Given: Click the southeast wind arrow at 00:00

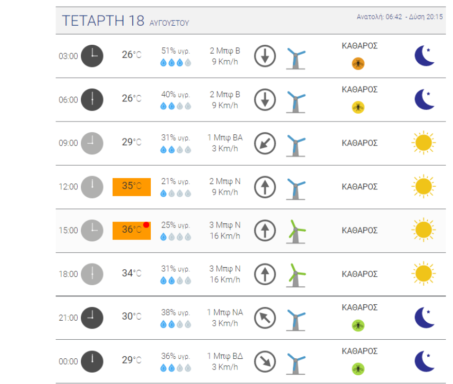Looking at the screenshot, I should click(265, 361).
